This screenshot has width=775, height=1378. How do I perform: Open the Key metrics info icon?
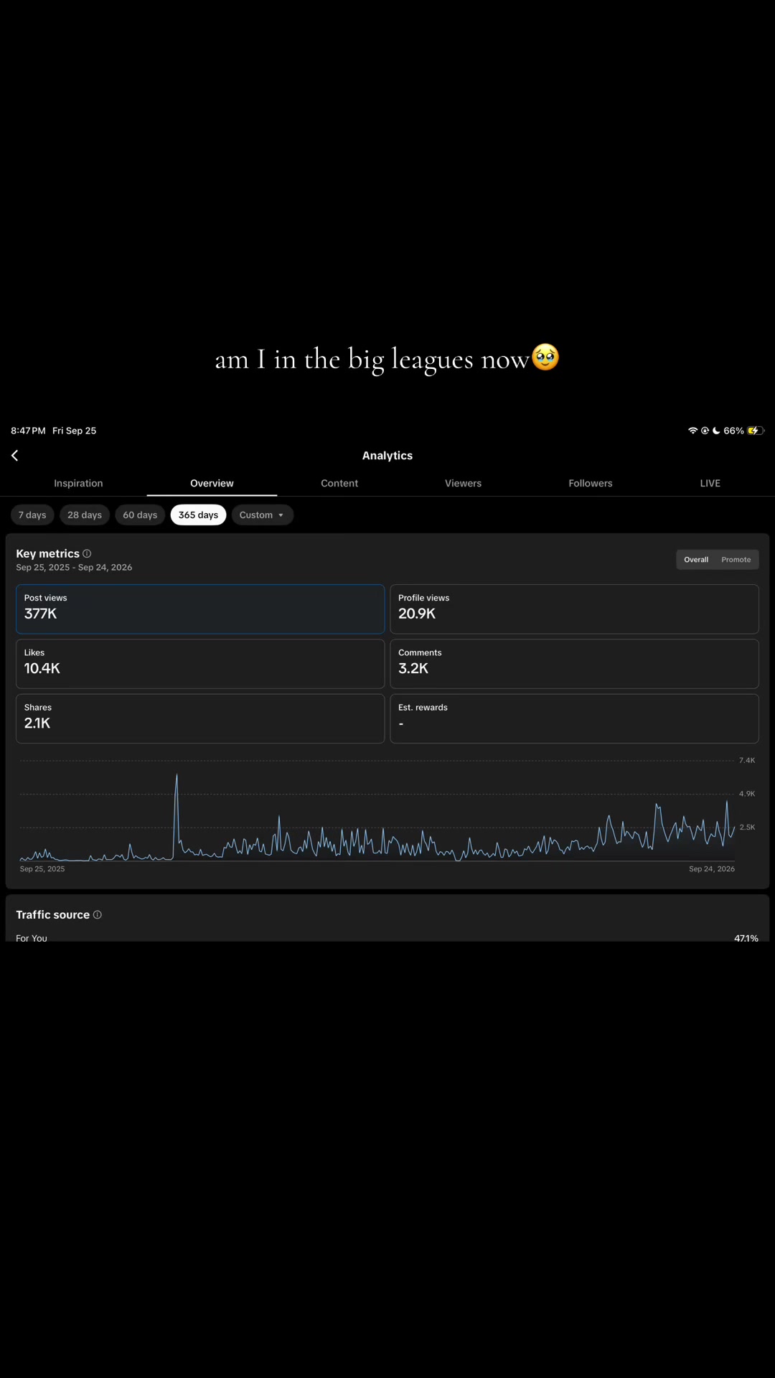(x=87, y=553)
